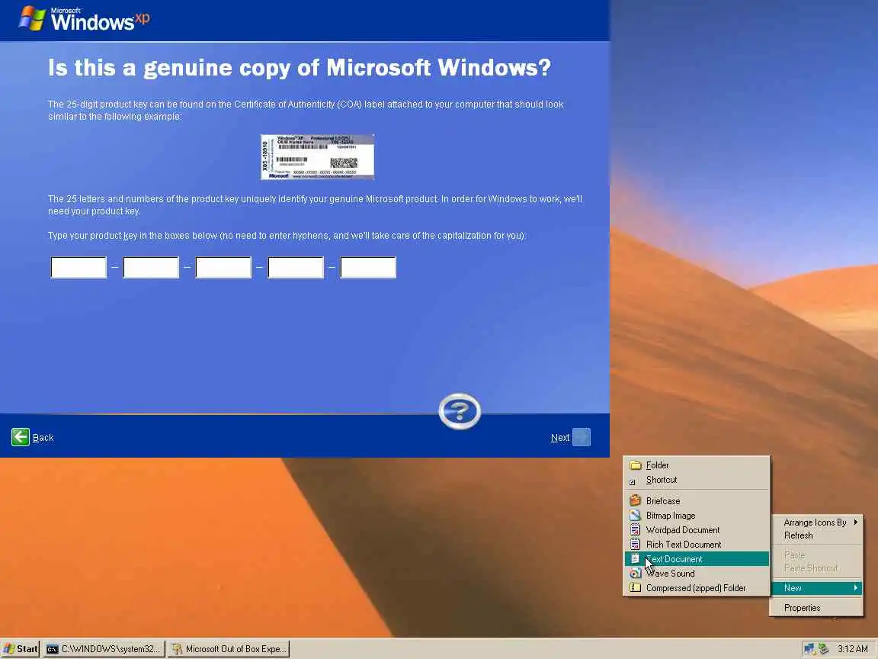Click the Rich Text Document icon

click(635, 544)
